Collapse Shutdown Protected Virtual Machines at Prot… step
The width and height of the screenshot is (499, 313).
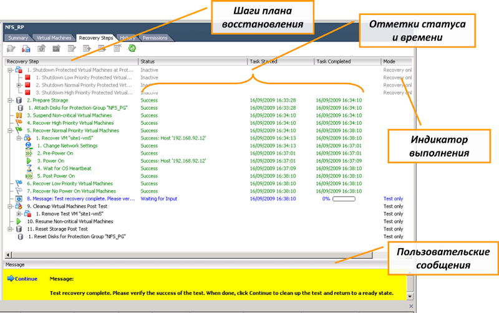[x=10, y=70]
